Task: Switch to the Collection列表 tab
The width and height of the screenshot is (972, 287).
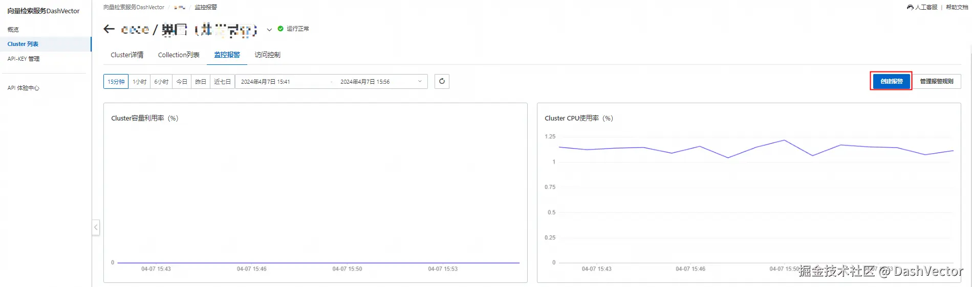Action: (179, 55)
